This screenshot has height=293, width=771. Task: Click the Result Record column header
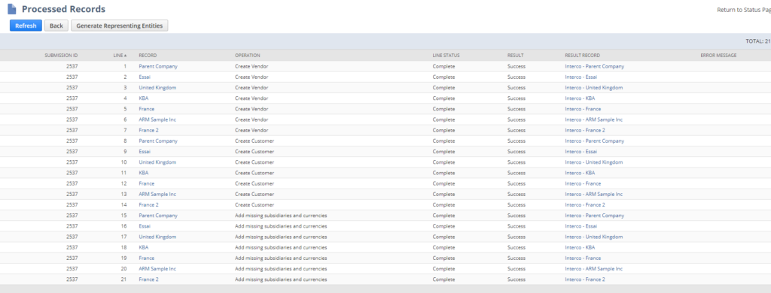pos(582,56)
